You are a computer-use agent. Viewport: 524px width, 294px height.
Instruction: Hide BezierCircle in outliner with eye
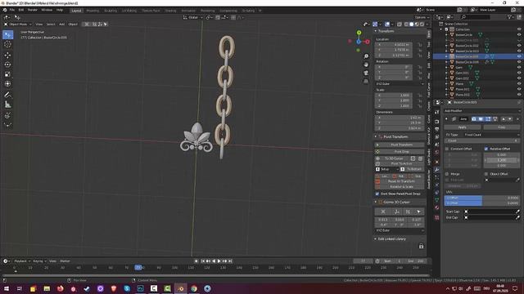click(x=519, y=34)
